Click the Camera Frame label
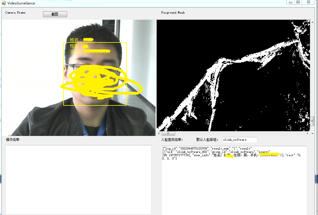 click(16, 12)
